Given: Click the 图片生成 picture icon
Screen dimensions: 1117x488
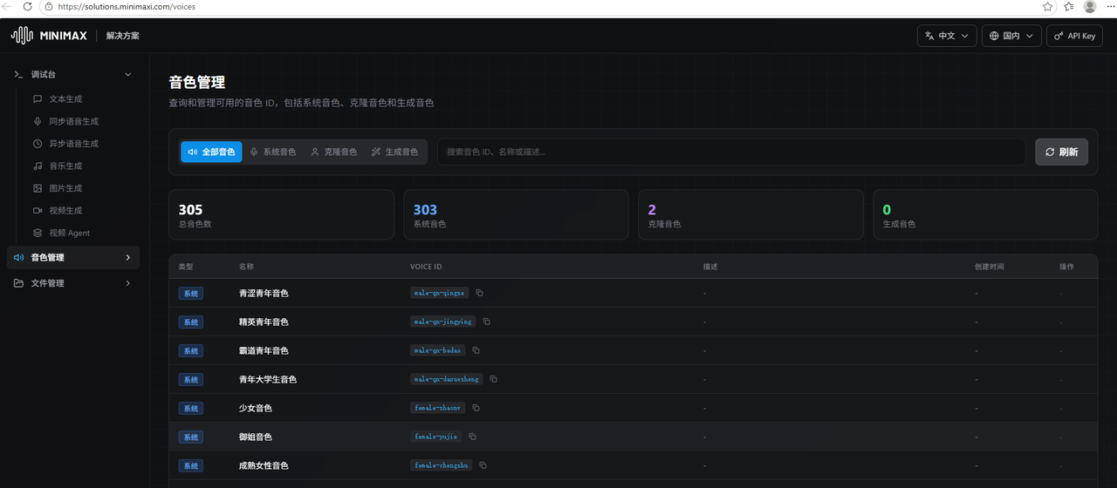Looking at the screenshot, I should pos(38,188).
